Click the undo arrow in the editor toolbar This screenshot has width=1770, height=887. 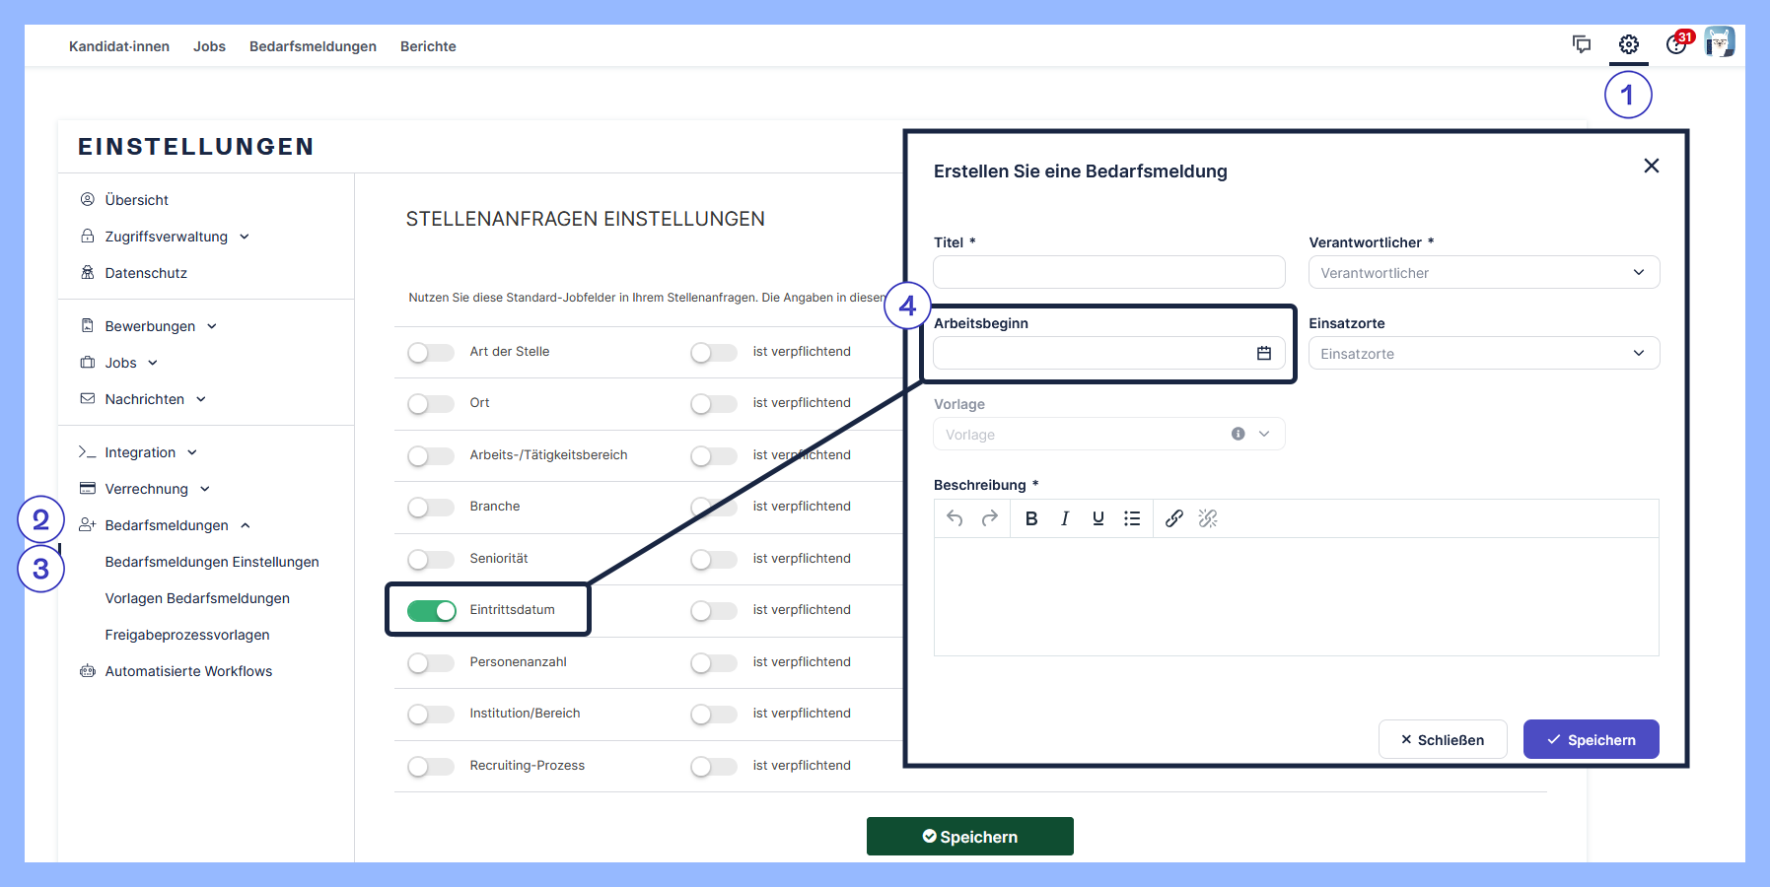[x=955, y=517]
